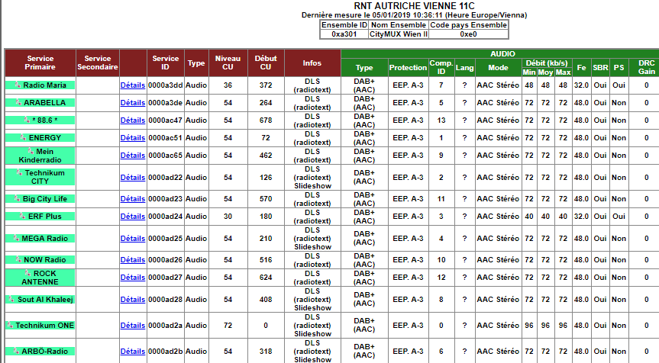Click the small icon beside Radio Maria
This screenshot has height=363, width=659.
[18, 85]
